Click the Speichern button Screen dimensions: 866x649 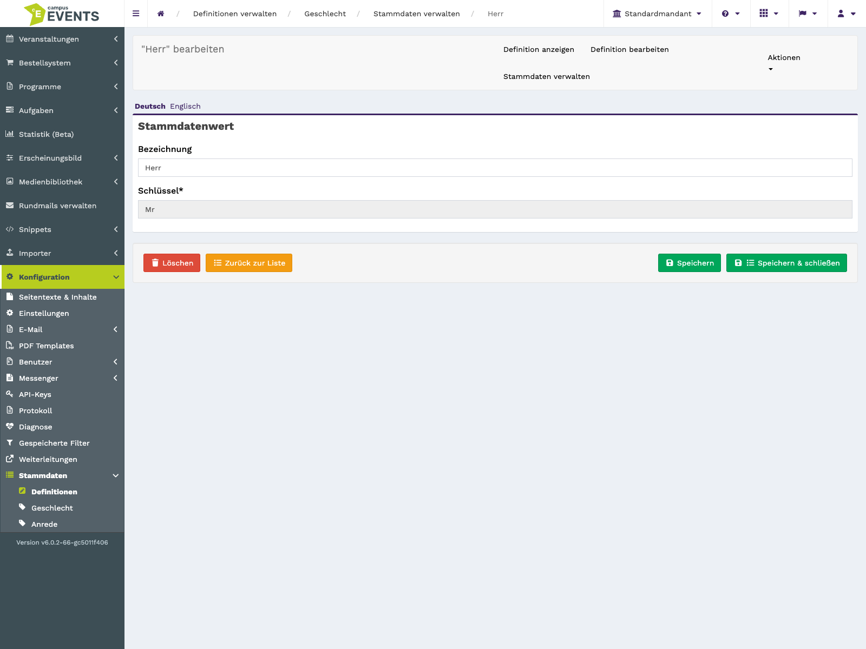point(690,263)
